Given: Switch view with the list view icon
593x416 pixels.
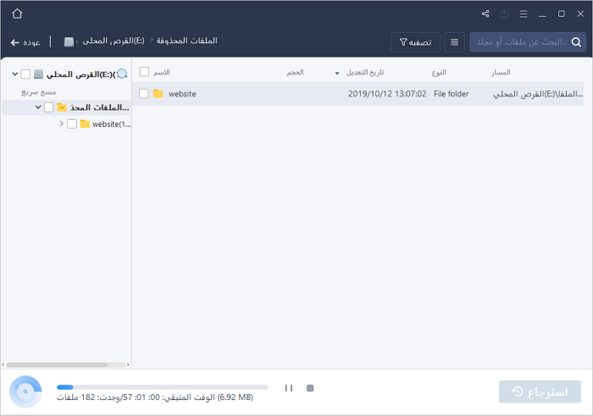Looking at the screenshot, I should pos(455,41).
